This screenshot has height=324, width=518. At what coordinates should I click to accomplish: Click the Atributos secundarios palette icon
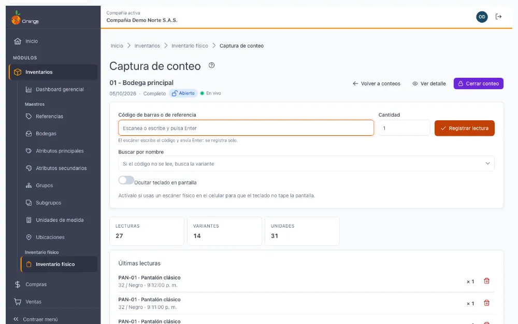point(28,168)
